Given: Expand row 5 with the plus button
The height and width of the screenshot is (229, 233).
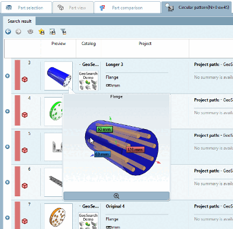Looking at the screenshot, I should [8, 147].
